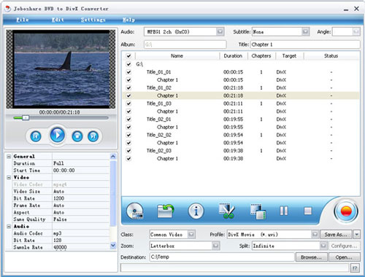The image size is (365, 277).
Task: Open the Audio track dropdown
Action: coord(220,31)
